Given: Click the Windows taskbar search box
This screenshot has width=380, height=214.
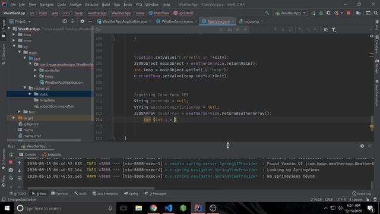Looking at the screenshot, I should 65,208.
